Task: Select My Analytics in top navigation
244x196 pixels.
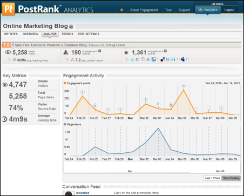Action: pos(208,10)
